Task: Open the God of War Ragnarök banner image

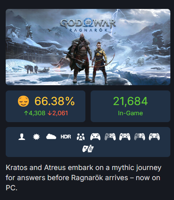Action: tap(88, 47)
